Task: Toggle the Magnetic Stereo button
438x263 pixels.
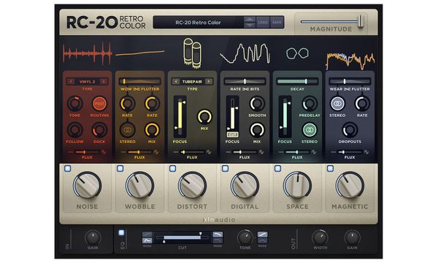Action: click(x=337, y=104)
